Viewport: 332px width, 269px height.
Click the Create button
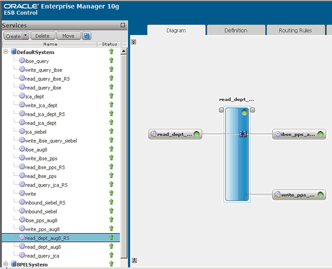click(x=13, y=36)
